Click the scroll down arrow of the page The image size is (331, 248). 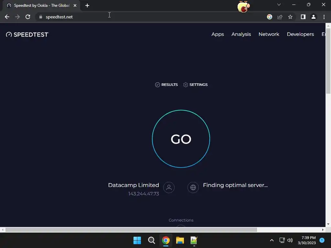328,224
